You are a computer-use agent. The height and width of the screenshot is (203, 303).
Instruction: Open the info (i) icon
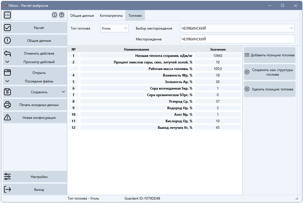click(x=55, y=15)
